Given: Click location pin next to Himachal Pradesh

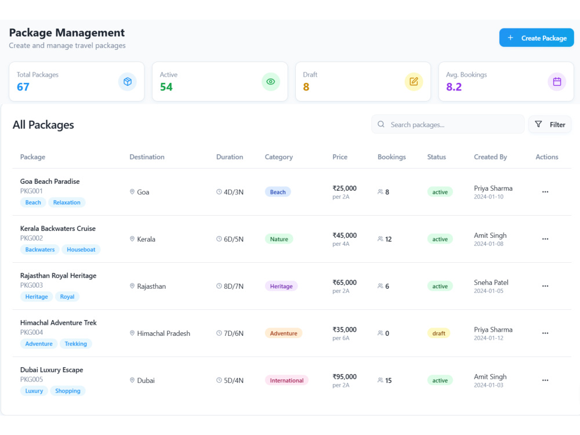Looking at the screenshot, I should 132,333.
